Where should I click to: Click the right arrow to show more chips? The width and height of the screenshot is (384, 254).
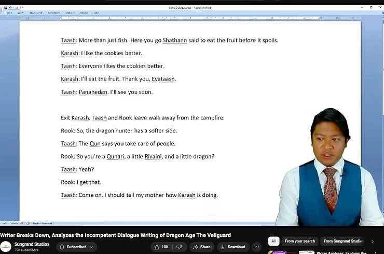(x=373, y=242)
